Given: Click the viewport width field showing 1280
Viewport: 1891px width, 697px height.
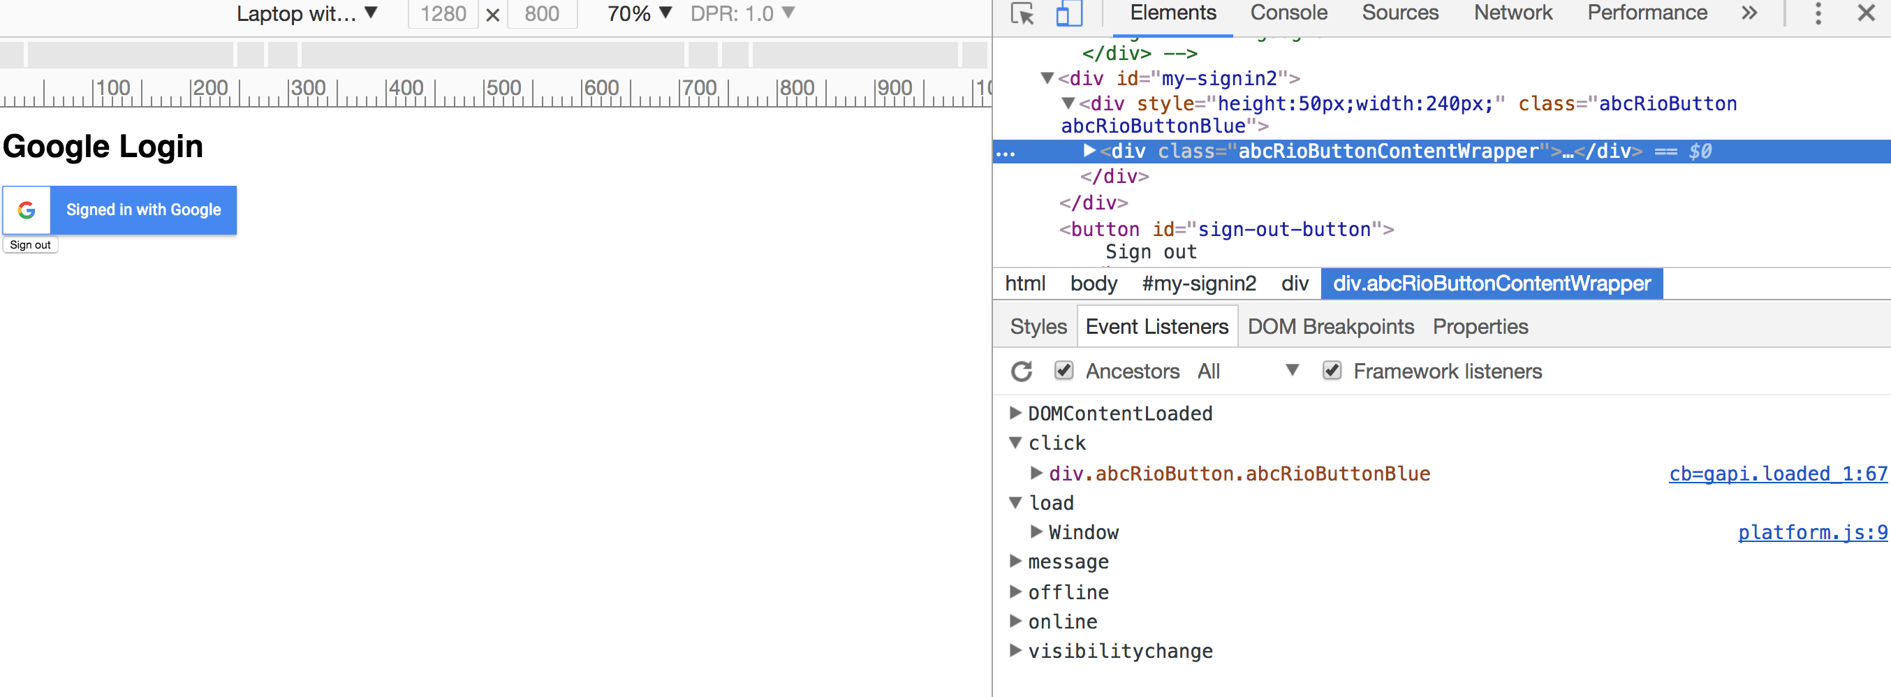Looking at the screenshot, I should point(443,14).
